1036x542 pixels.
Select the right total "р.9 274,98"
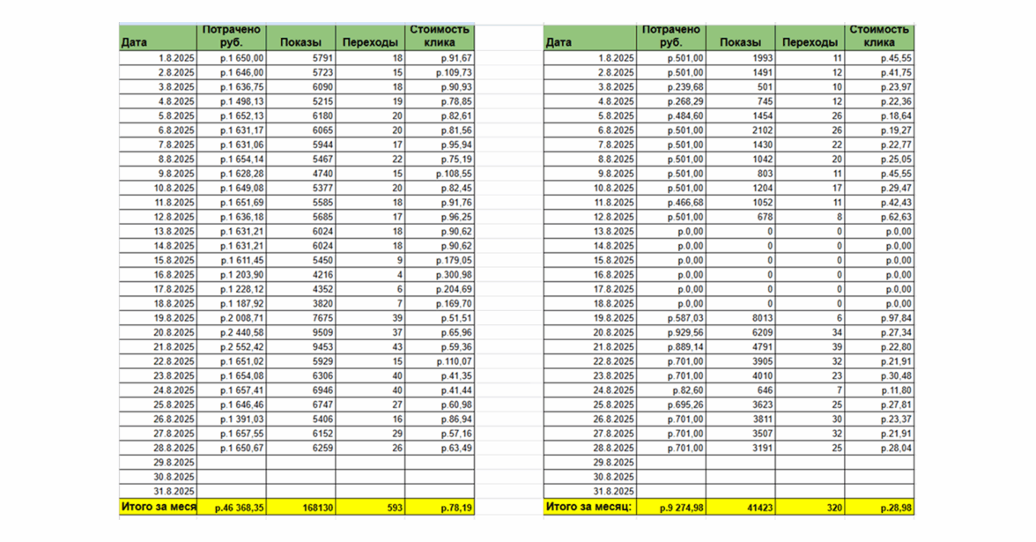[670, 508]
